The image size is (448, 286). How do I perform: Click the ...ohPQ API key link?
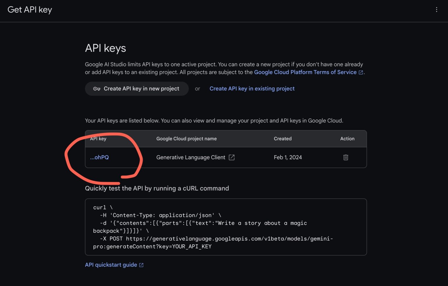click(x=99, y=157)
